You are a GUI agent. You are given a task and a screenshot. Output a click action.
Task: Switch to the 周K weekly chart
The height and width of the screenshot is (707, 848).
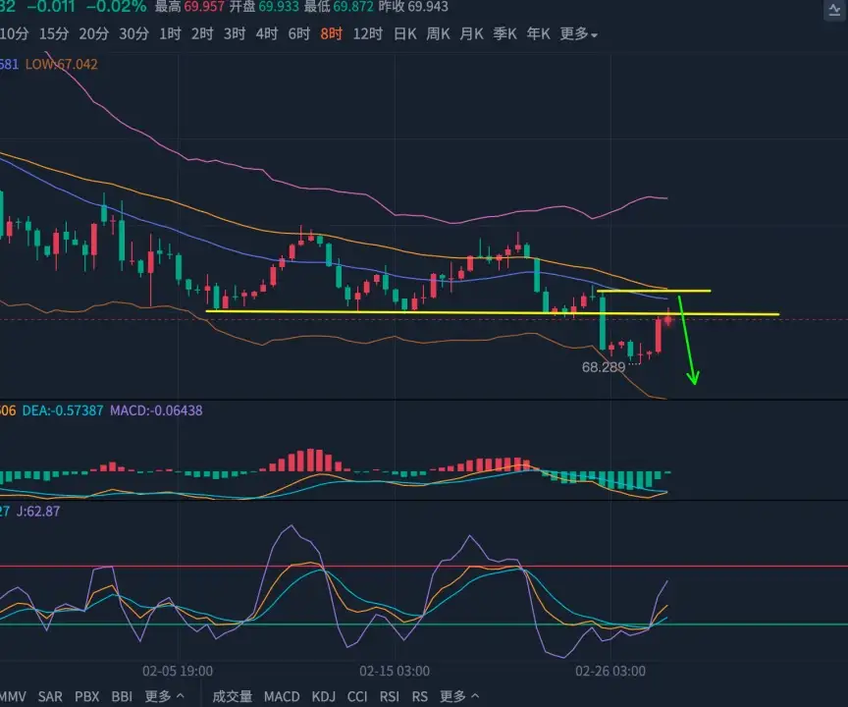pos(438,34)
